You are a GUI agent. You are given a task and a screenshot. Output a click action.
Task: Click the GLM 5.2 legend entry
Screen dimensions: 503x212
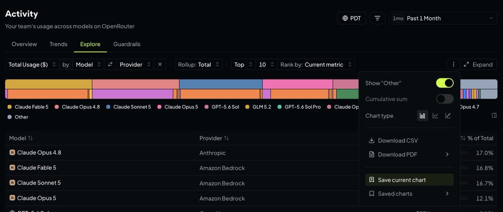(259, 107)
